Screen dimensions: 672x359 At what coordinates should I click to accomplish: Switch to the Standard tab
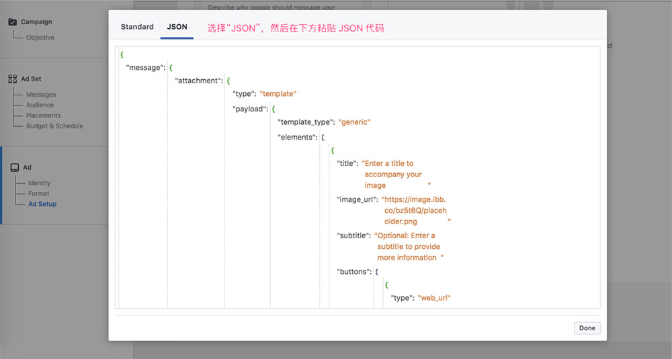point(137,27)
